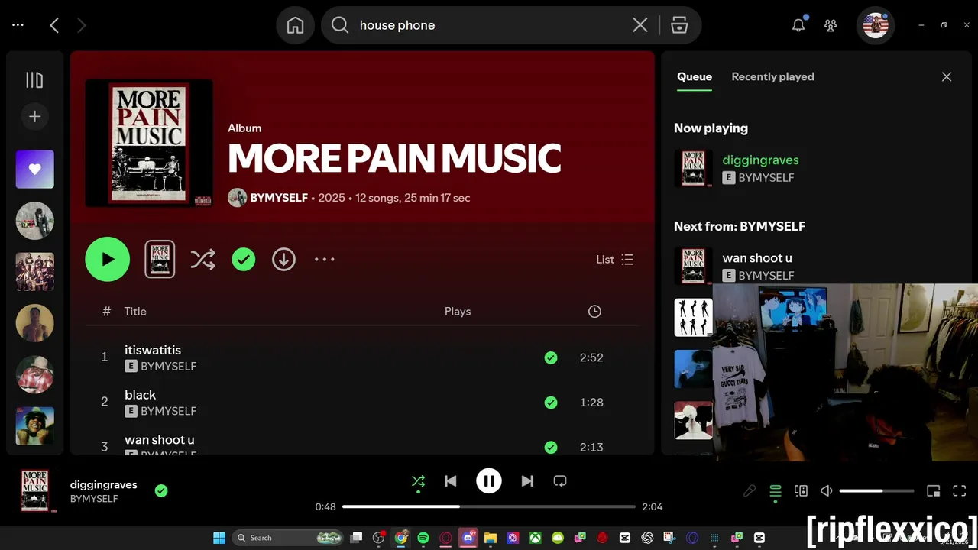
Task: Open Discord from the taskbar
Action: 468,538
